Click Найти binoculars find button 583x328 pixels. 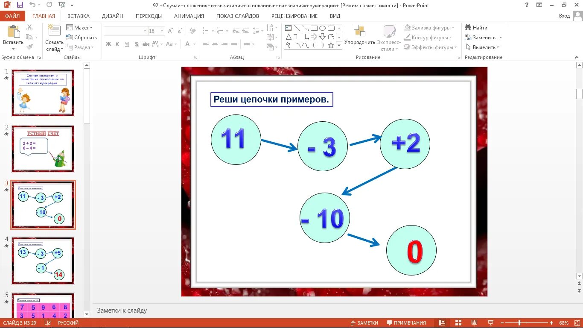pos(476,27)
